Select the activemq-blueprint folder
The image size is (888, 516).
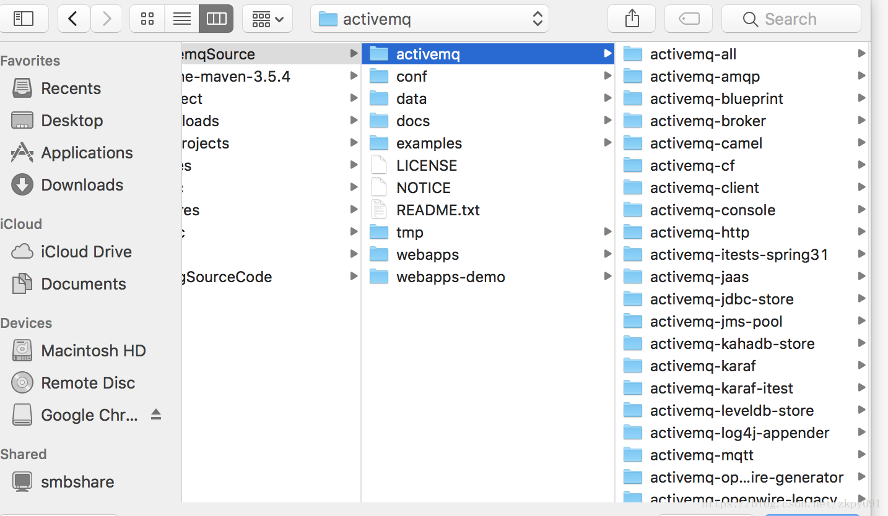(742, 98)
